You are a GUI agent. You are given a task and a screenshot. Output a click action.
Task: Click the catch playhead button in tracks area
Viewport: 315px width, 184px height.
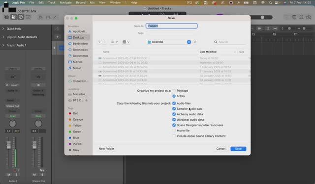(x=275, y=28)
